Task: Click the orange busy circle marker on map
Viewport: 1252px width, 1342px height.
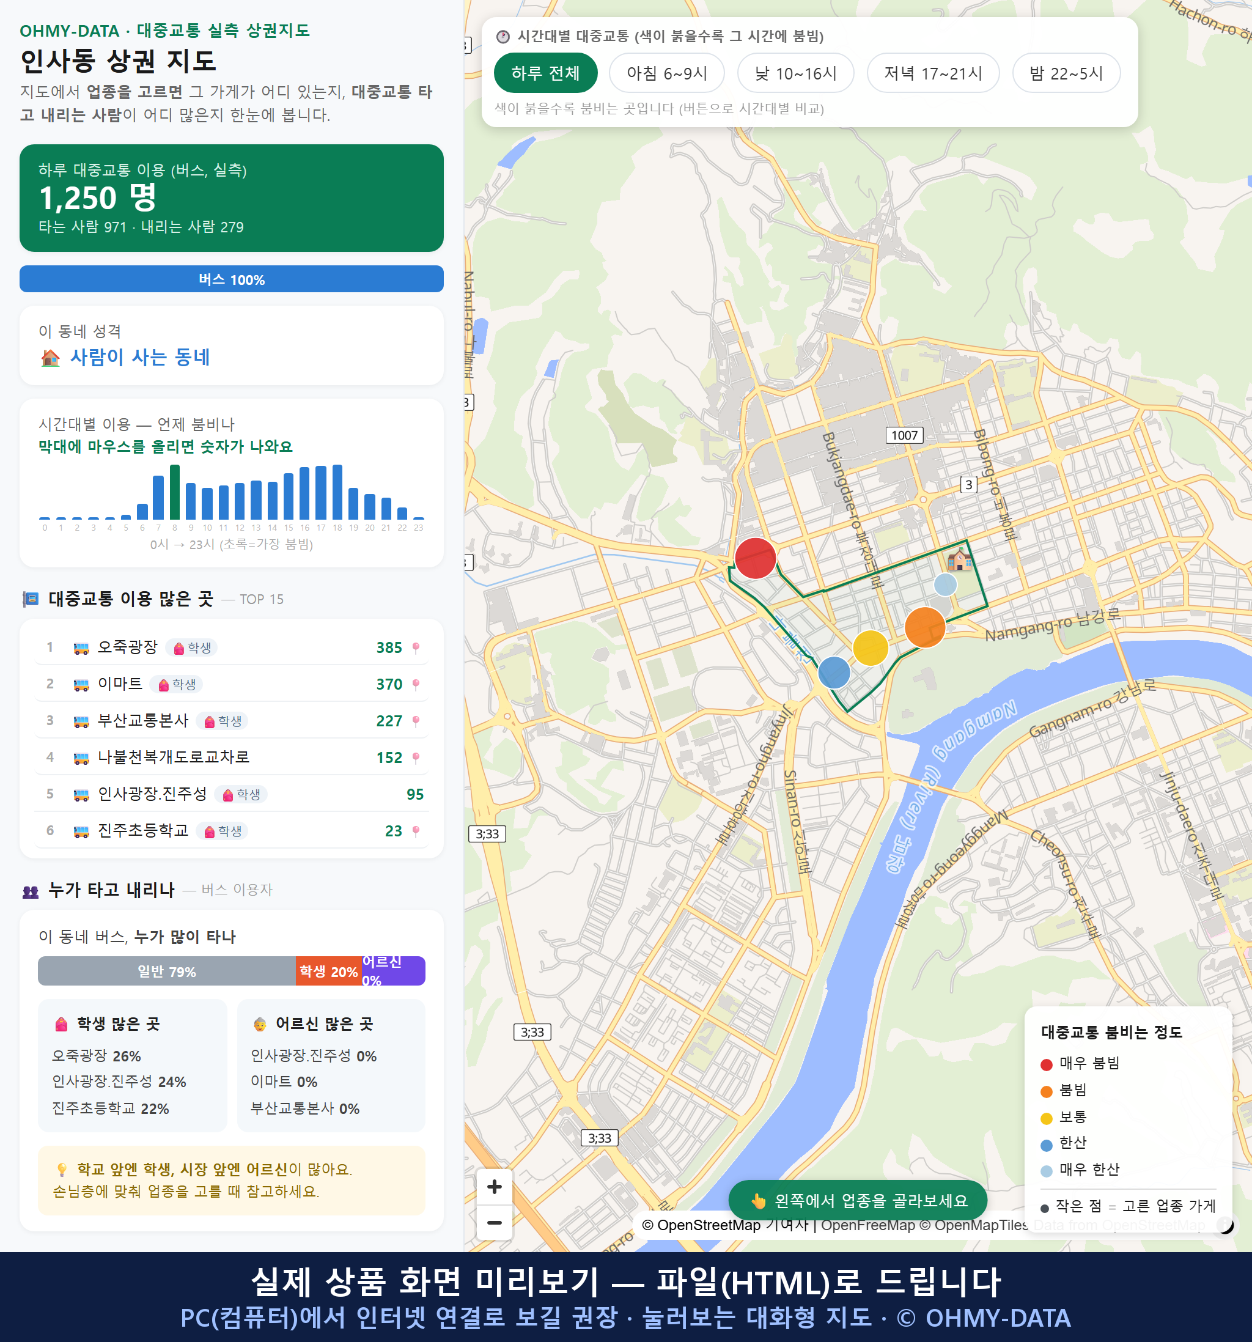Action: coord(925,627)
